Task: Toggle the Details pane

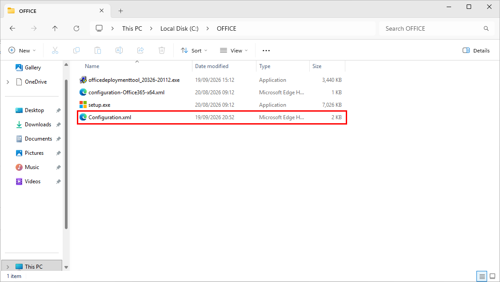Action: tap(476, 50)
